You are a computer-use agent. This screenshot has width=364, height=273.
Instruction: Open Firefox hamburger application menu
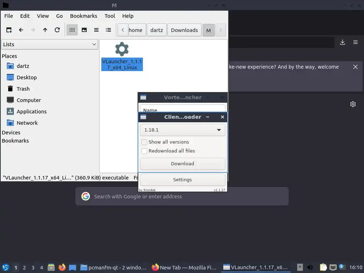355,42
